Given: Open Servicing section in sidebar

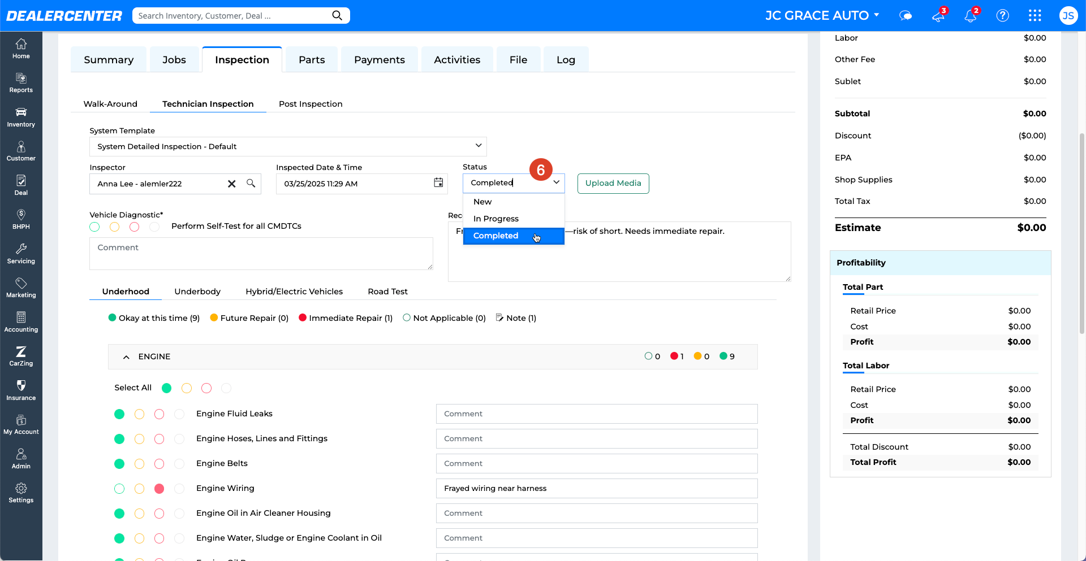Looking at the screenshot, I should click(x=21, y=254).
